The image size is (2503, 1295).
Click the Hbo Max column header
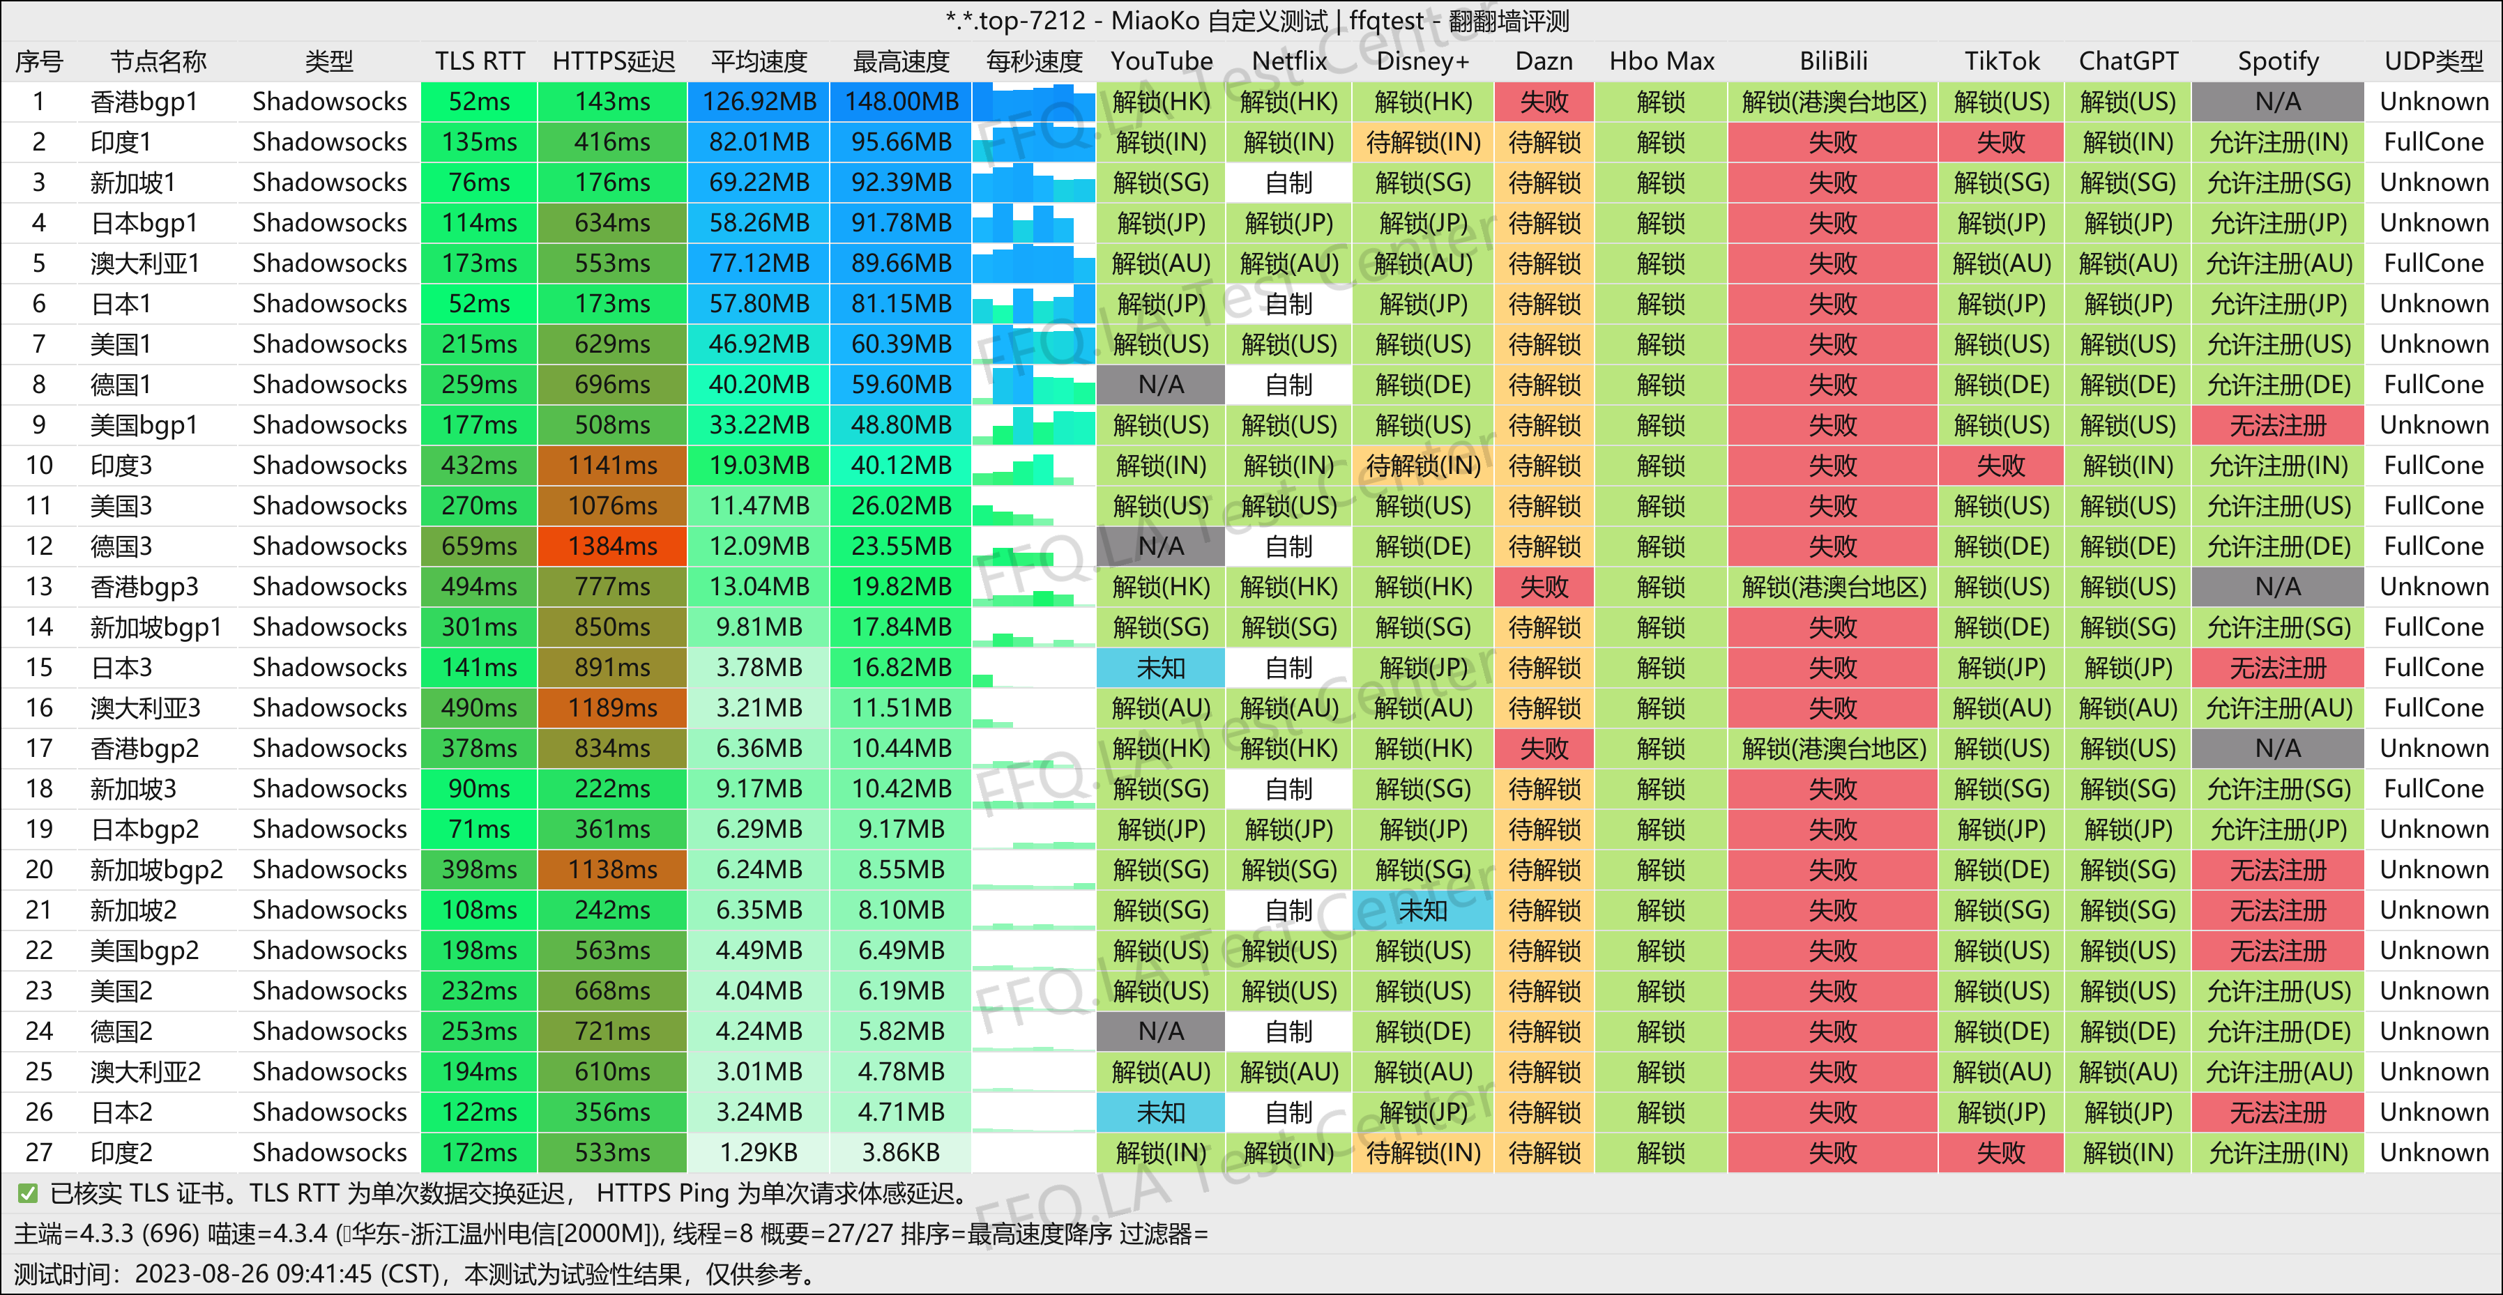pyautogui.click(x=1661, y=61)
